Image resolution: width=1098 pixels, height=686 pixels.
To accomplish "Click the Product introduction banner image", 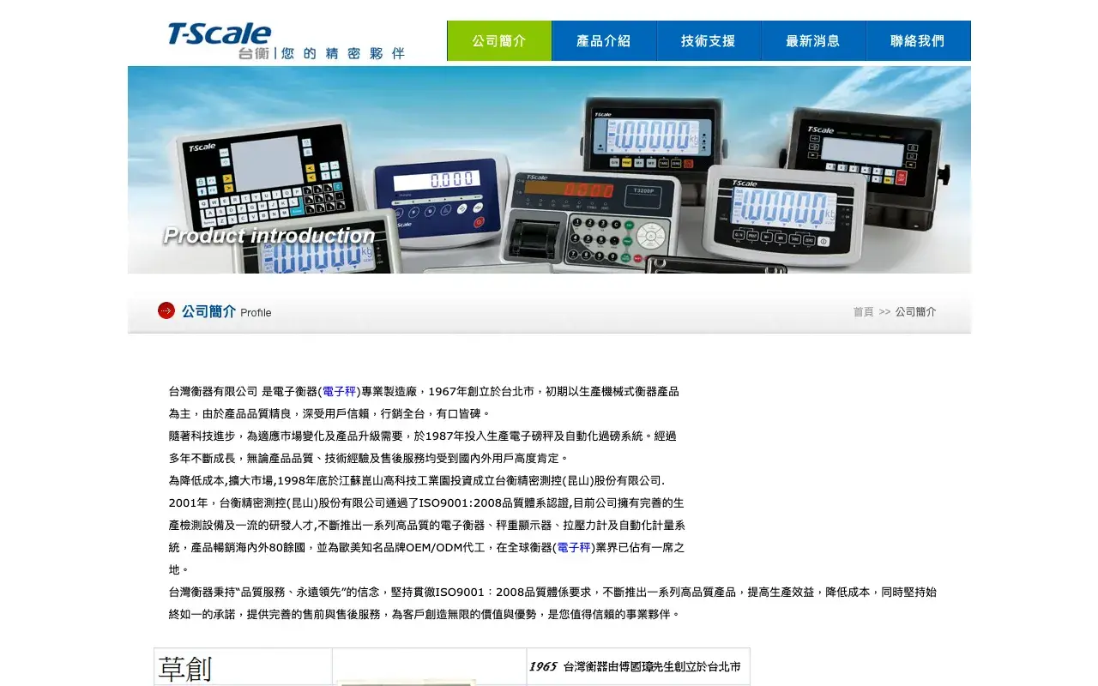I will pyautogui.click(x=549, y=170).
